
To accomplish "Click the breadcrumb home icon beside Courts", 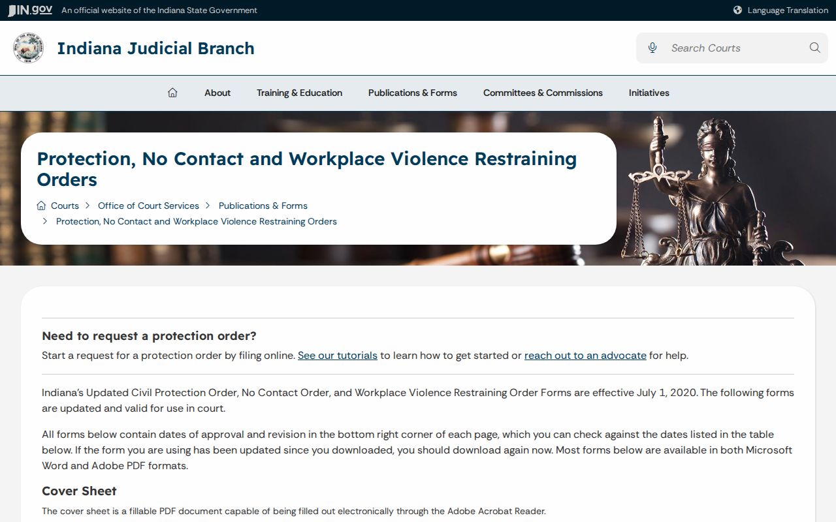I will [x=41, y=206].
